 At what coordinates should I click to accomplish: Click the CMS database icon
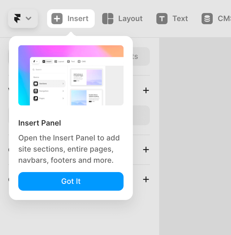point(207,19)
